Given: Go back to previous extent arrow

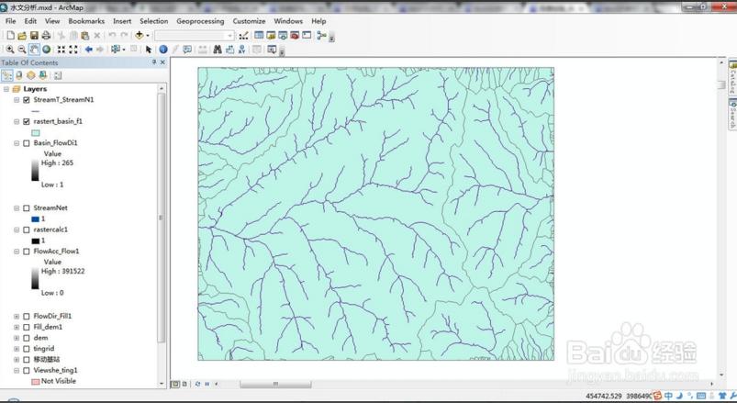Looking at the screenshot, I should (88, 50).
